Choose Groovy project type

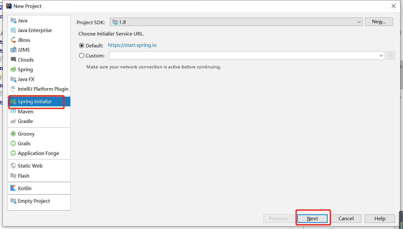click(x=39, y=134)
